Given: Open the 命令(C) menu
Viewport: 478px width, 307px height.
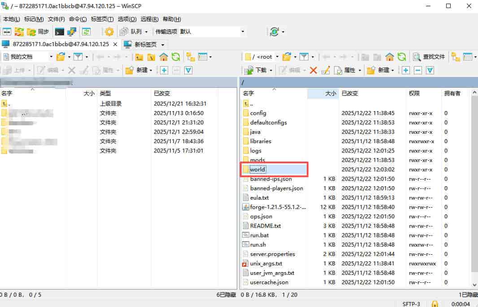Looking at the screenshot, I should (x=78, y=19).
